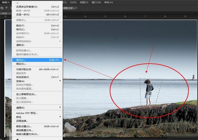Screen dimensions: 198x140
Task: Click the 调整边缘 refine edge button
Action: (x=70, y=8)
